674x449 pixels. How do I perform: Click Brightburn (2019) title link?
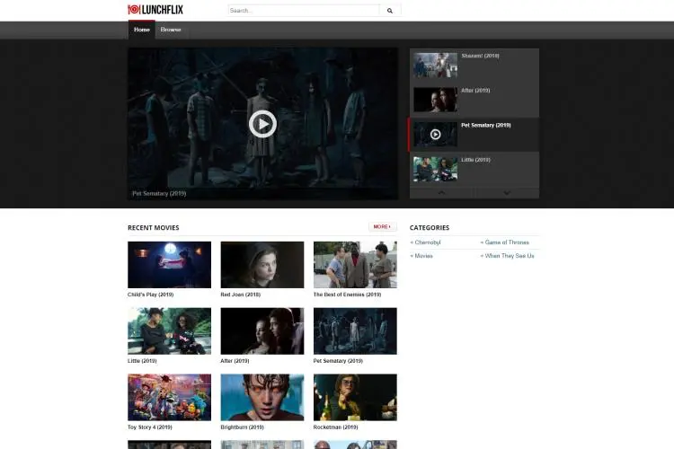[x=242, y=427]
